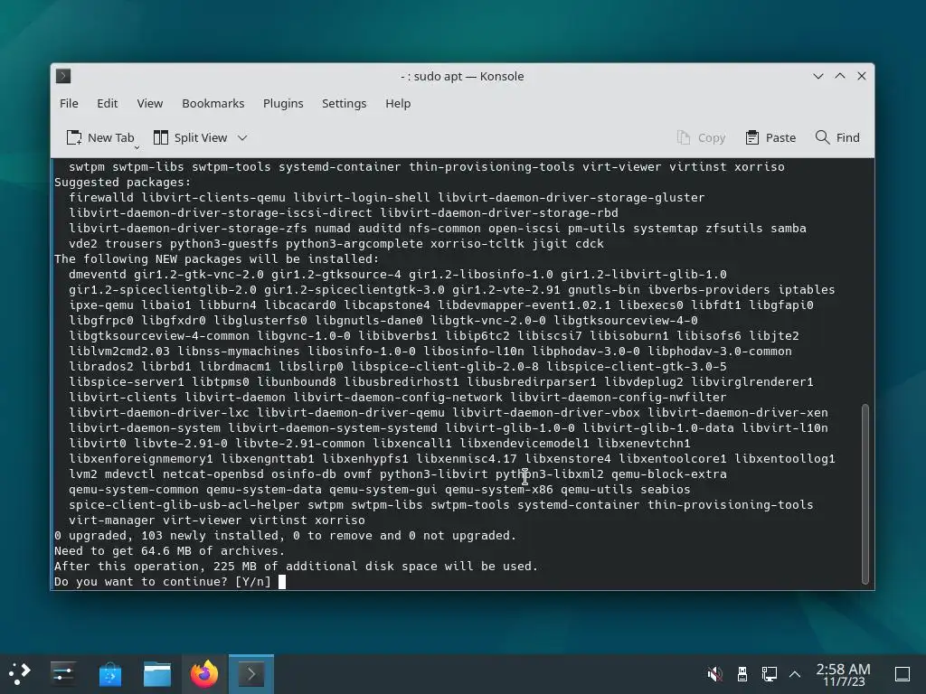This screenshot has width=926, height=694.
Task: Click the Paste toolbar button
Action: (x=770, y=137)
